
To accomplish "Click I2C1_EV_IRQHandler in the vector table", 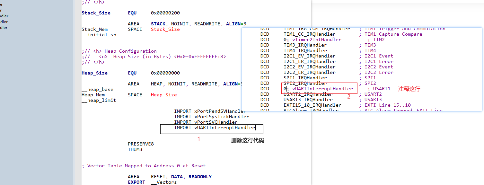I will coord(310,56).
